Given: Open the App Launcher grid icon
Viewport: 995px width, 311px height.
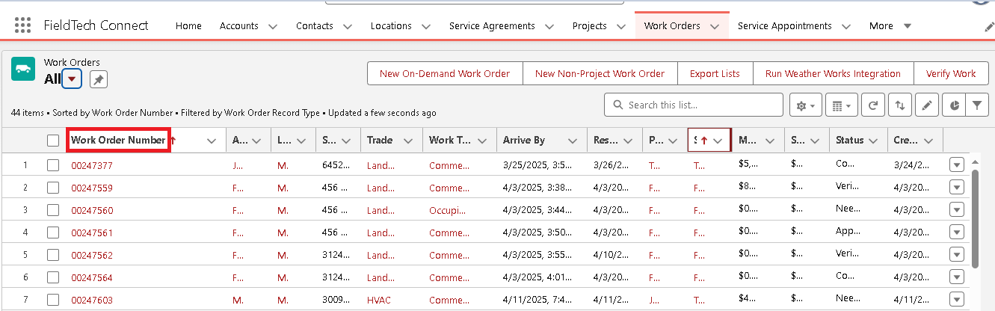Looking at the screenshot, I should 22,25.
